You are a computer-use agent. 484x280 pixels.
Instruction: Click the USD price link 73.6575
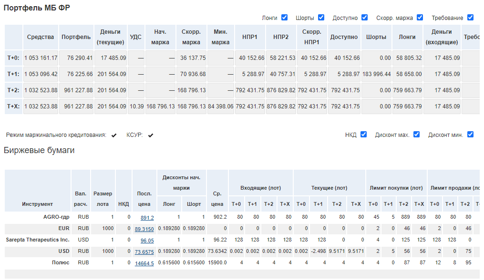[x=144, y=251]
